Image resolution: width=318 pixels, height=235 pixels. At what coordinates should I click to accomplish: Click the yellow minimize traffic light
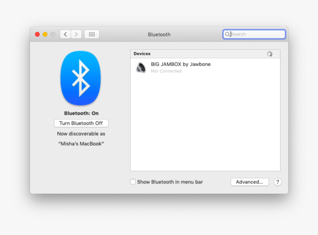45,34
